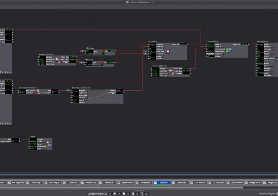Screen dimensions: 278x196
Task: Toggle the Projector active value
Action: click(260, 71)
